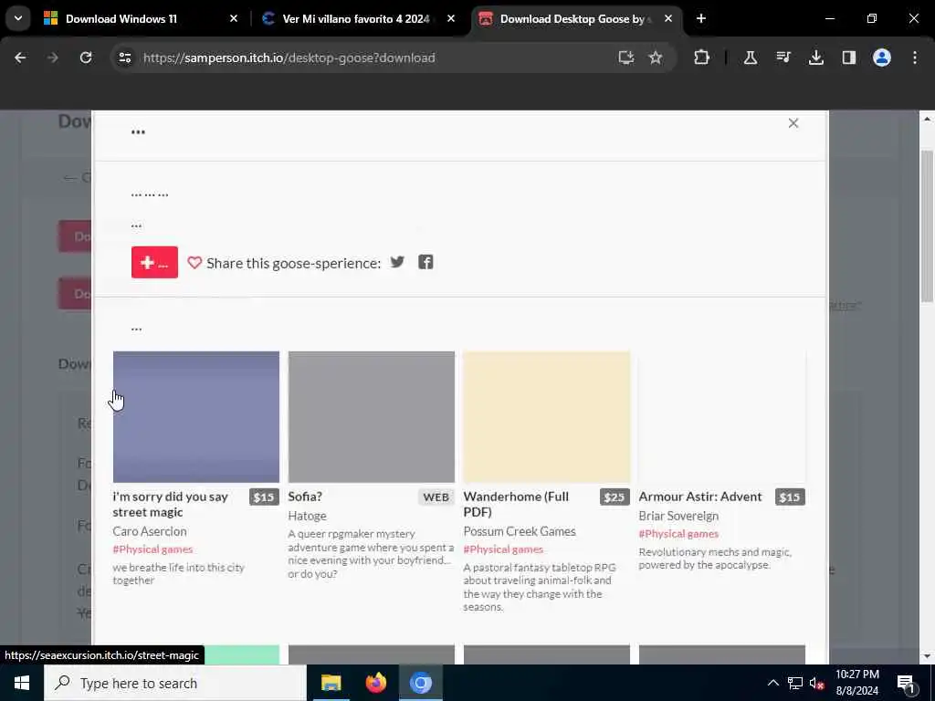Bookmark this page with the star
Image resolution: width=935 pixels, height=701 pixels.
point(656,58)
